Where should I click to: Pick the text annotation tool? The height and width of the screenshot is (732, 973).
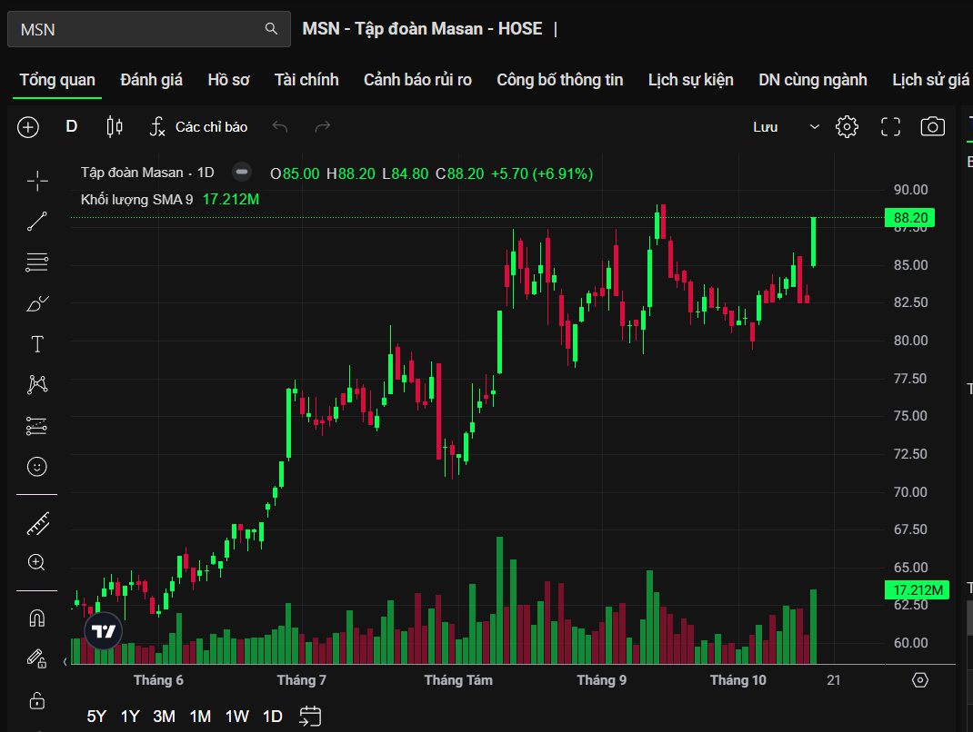pos(37,344)
